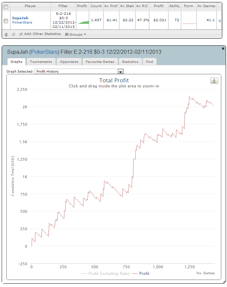
Task: Click inside the profit chart plot area
Action: point(122,176)
